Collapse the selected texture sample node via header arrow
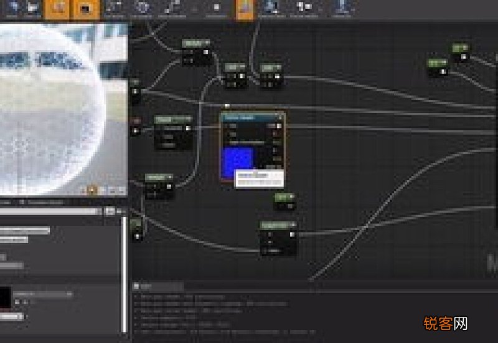This screenshot has height=343, width=498. click(280, 117)
